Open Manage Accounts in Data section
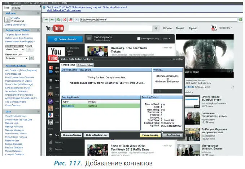The width and height of the screenshot is (245, 169). 14,126
